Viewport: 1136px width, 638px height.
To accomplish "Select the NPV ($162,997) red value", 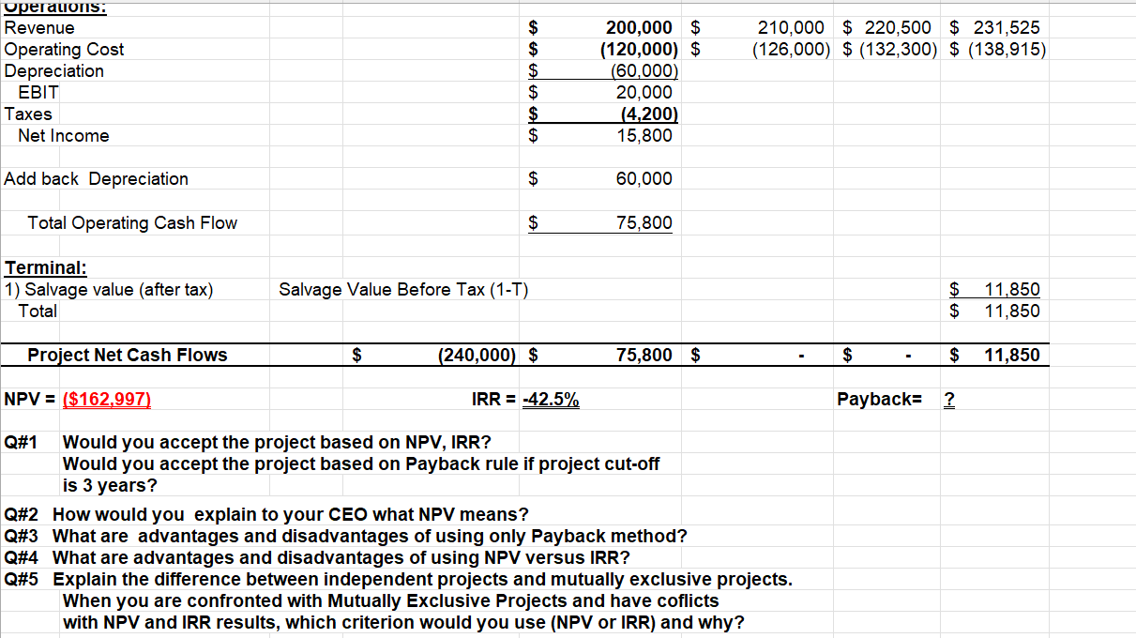I will (x=106, y=399).
